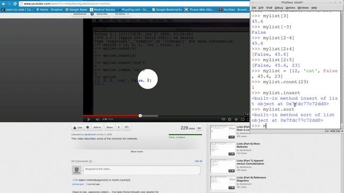Image resolution: width=344 pixels, height=193 pixels.
Task: Expand description with Show more
Action: point(137,151)
